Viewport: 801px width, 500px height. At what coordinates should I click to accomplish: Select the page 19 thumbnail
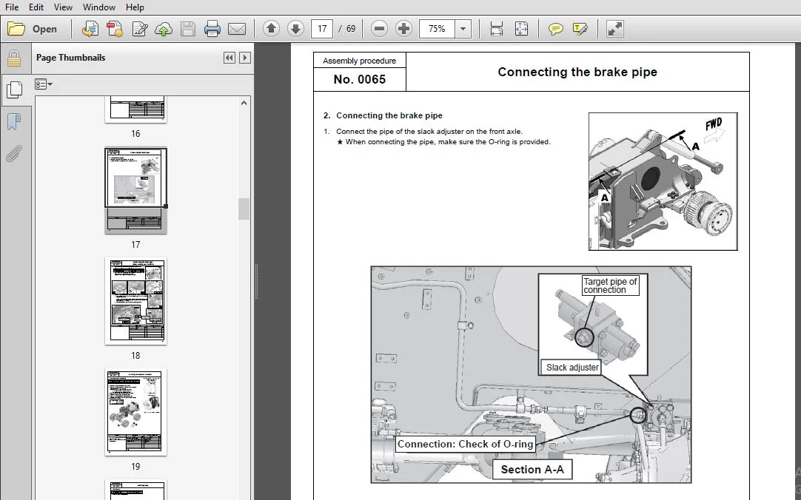tap(135, 412)
